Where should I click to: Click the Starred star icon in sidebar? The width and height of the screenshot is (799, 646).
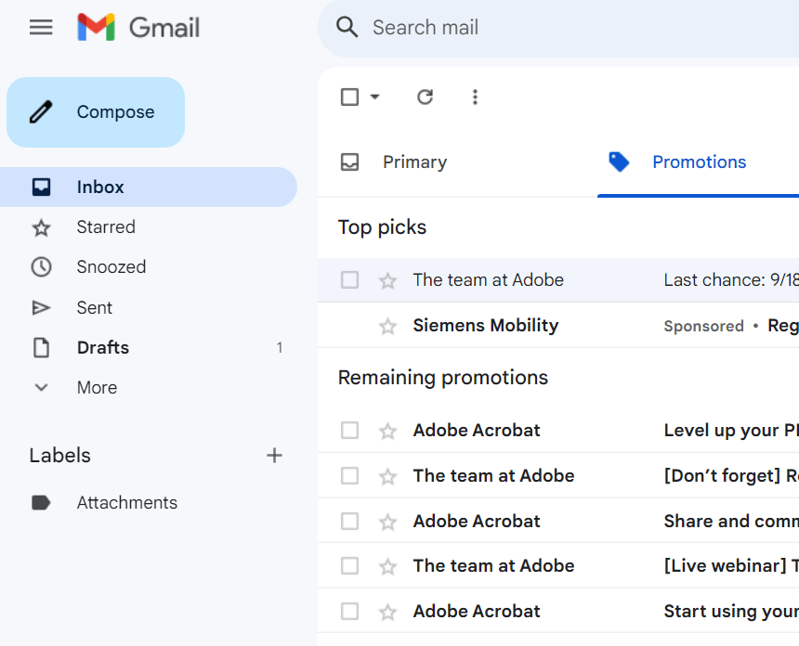click(41, 227)
